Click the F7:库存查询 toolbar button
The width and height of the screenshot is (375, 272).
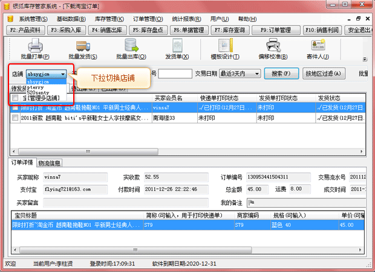pyautogui.click(x=224, y=30)
